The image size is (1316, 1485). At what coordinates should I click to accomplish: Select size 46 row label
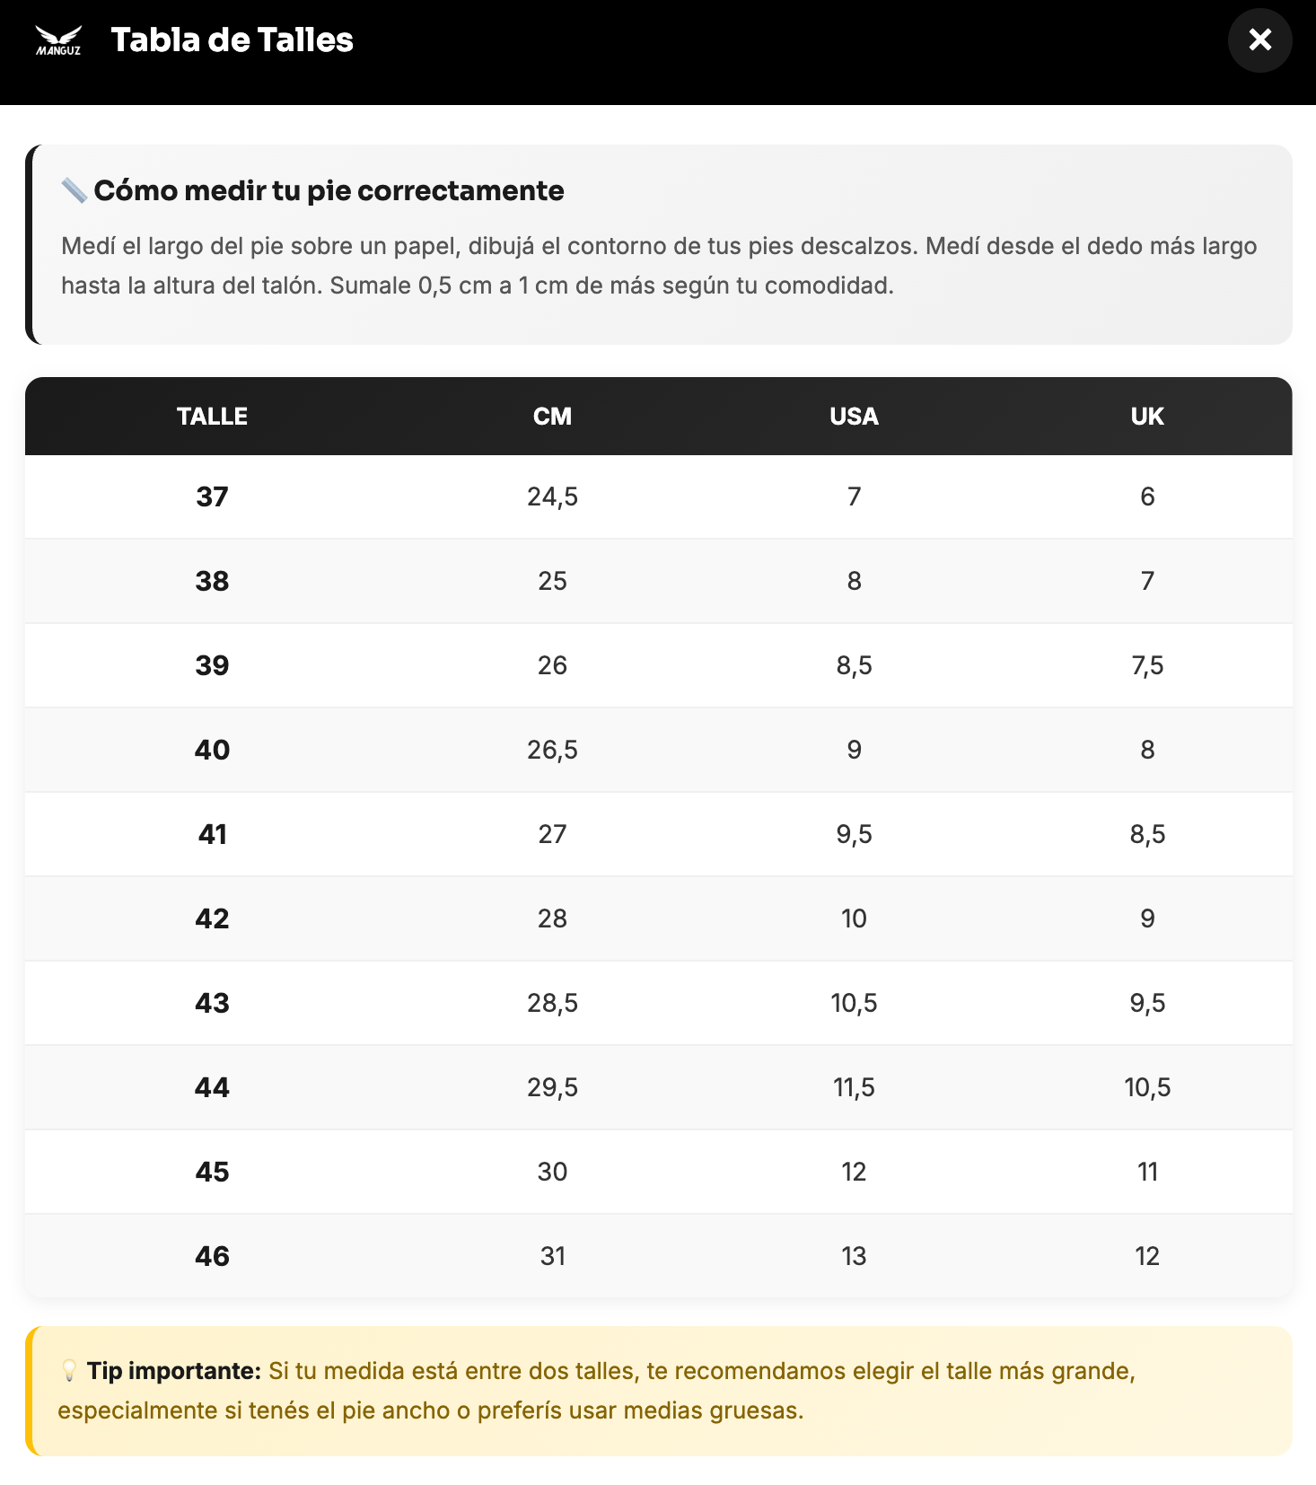(x=212, y=1256)
